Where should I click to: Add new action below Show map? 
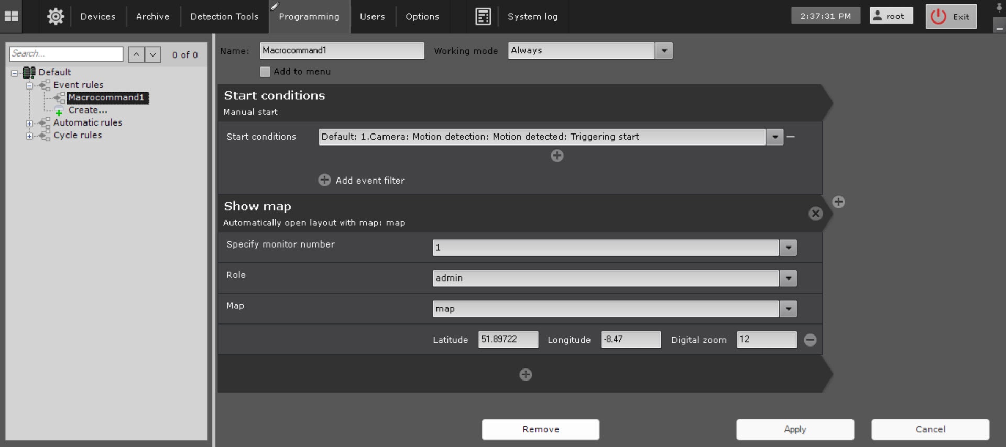pos(526,375)
